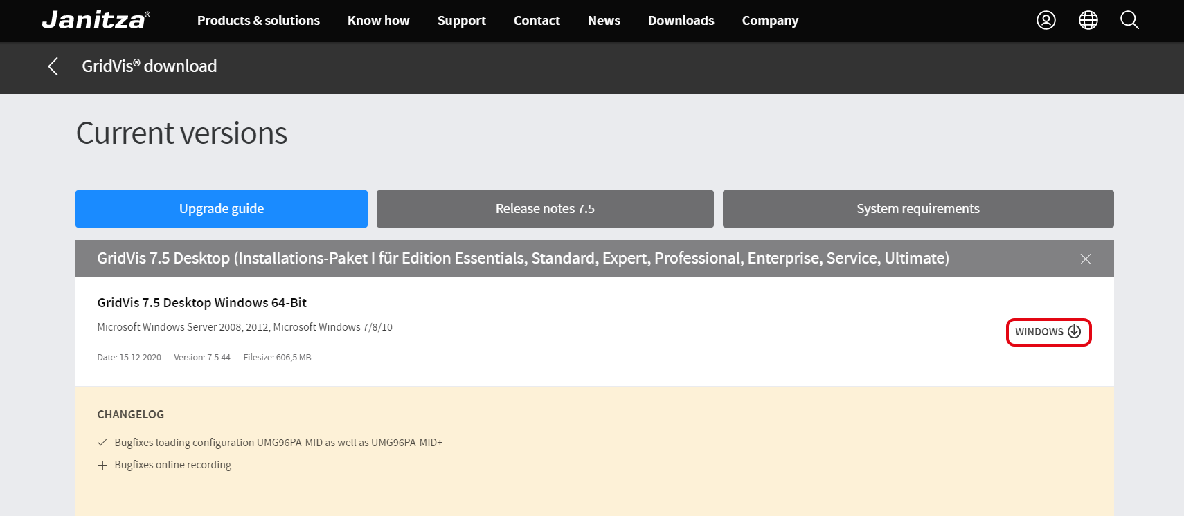This screenshot has height=516, width=1184.
Task: Open Downloads menu
Action: pyautogui.click(x=681, y=21)
